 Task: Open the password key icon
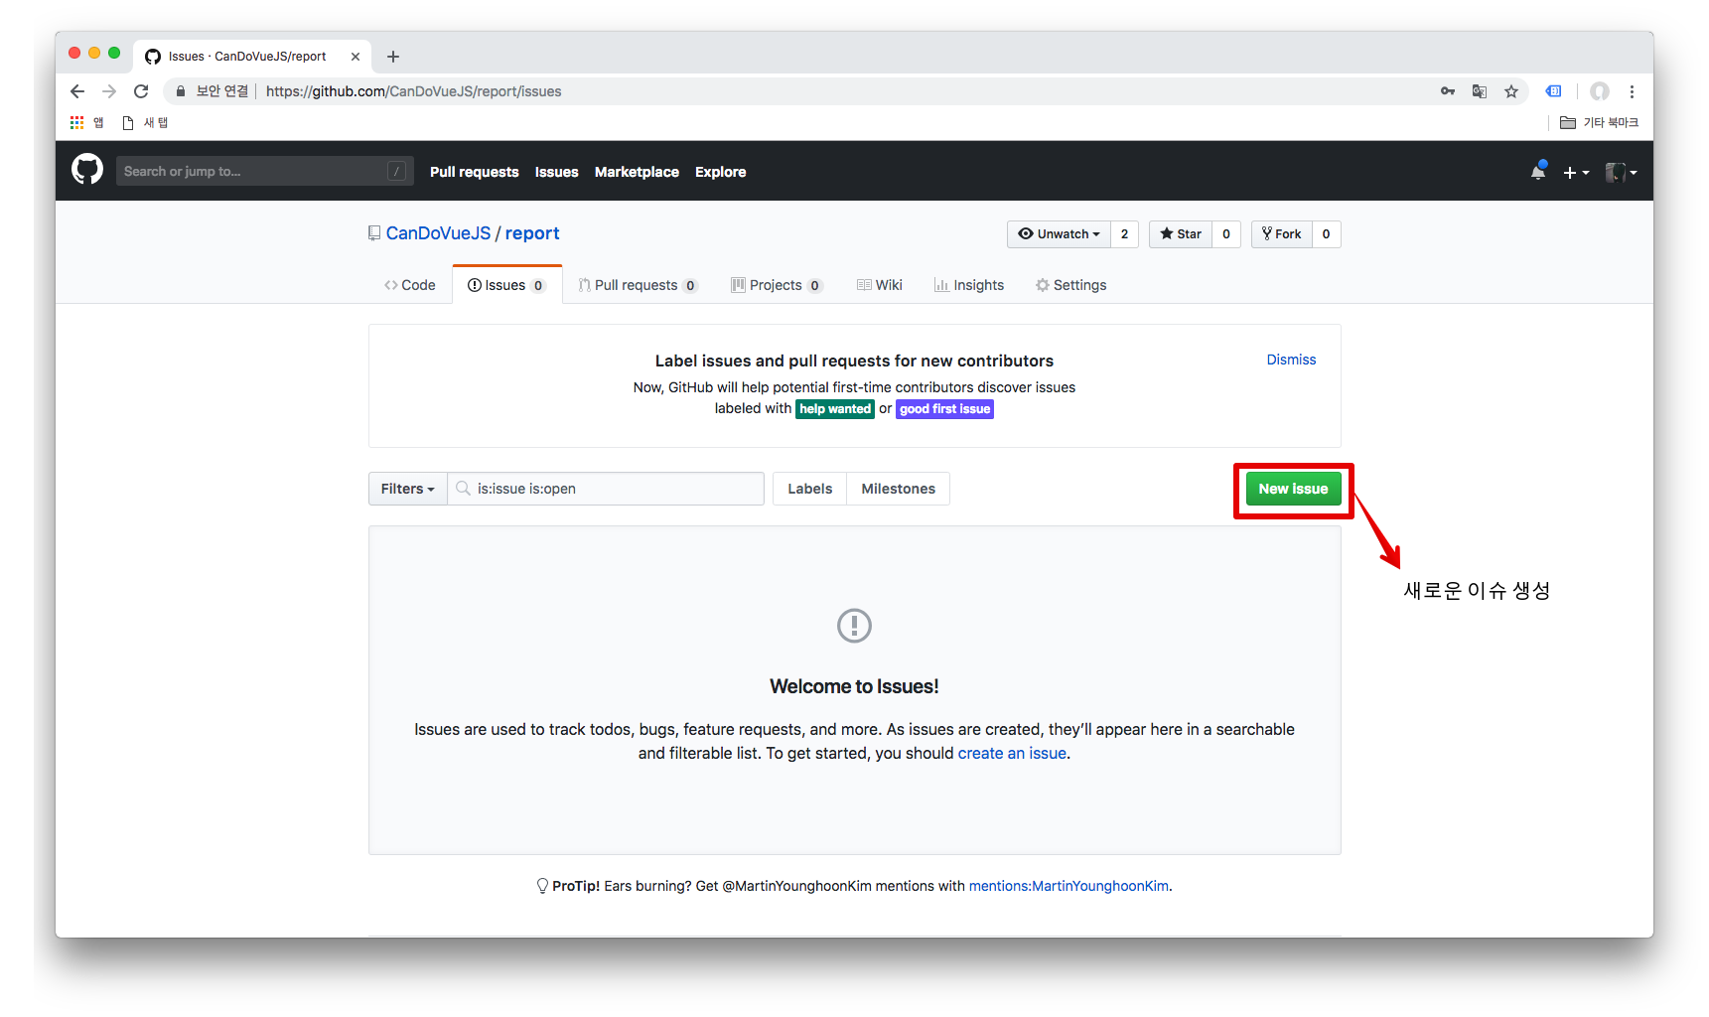pyautogui.click(x=1448, y=91)
